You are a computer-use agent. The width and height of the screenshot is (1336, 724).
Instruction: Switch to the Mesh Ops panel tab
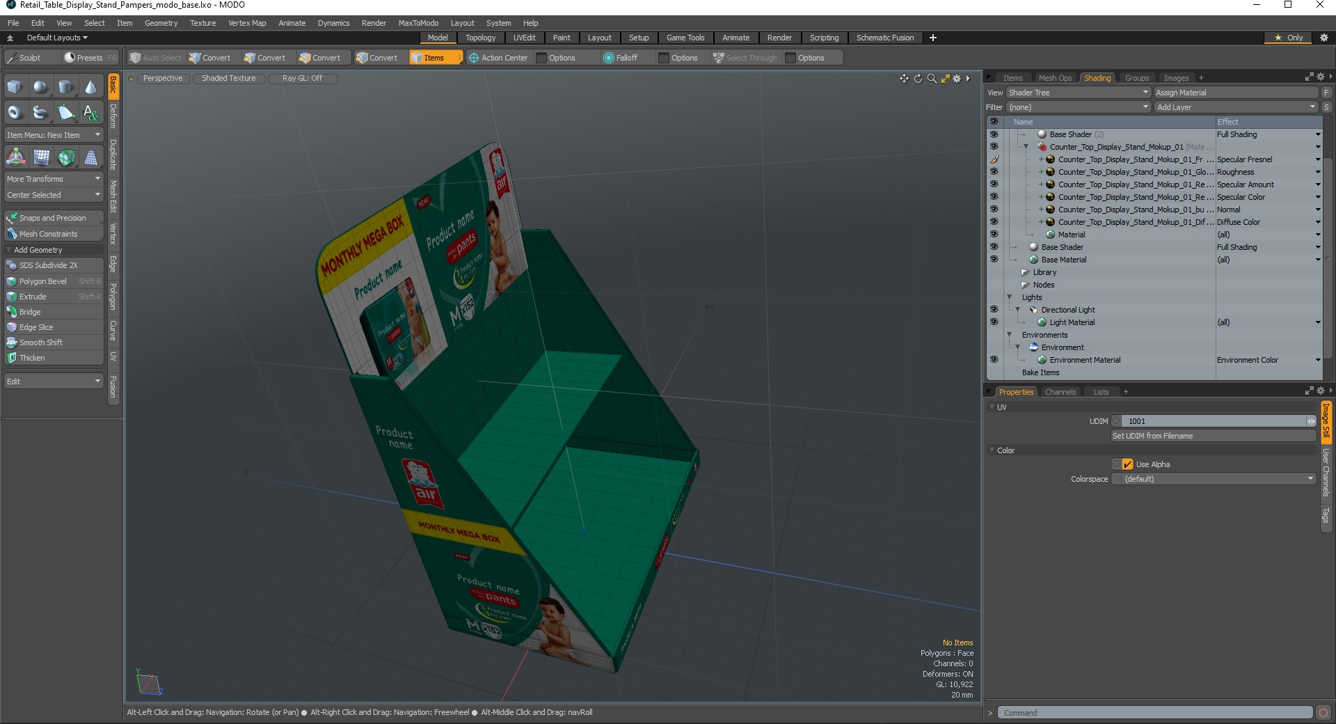[1055, 78]
